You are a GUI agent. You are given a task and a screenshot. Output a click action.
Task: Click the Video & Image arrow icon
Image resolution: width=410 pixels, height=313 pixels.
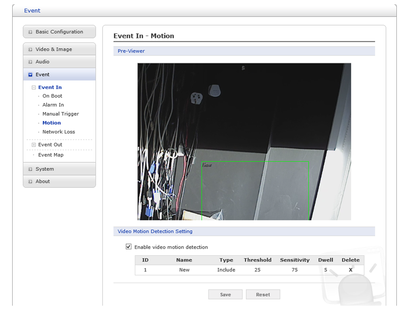tap(30, 50)
